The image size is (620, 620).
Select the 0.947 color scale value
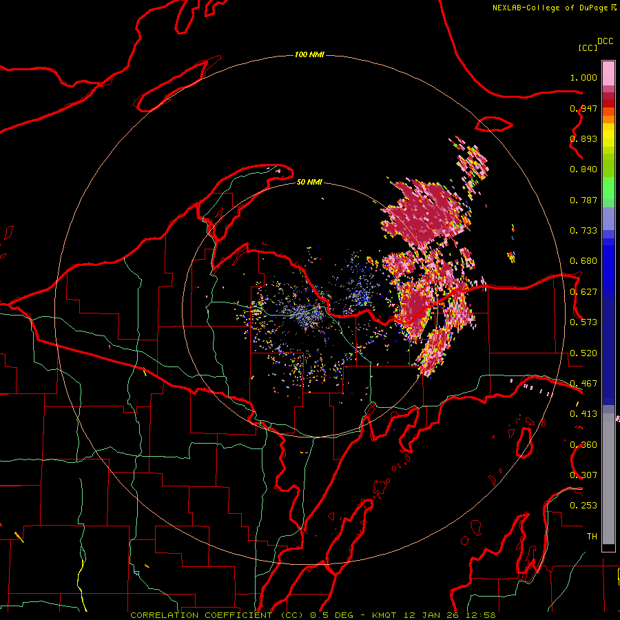(x=583, y=108)
